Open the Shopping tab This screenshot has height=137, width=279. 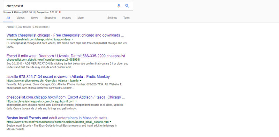[x=50, y=18]
